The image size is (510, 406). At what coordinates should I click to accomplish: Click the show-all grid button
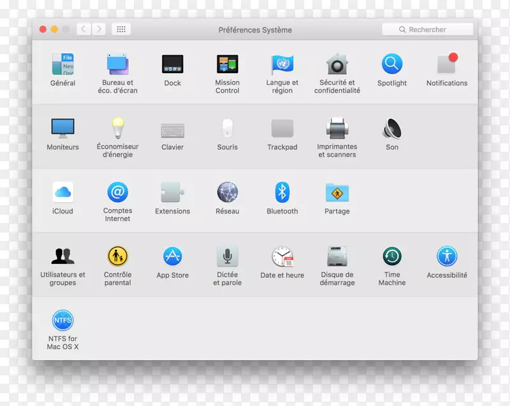[x=120, y=29]
